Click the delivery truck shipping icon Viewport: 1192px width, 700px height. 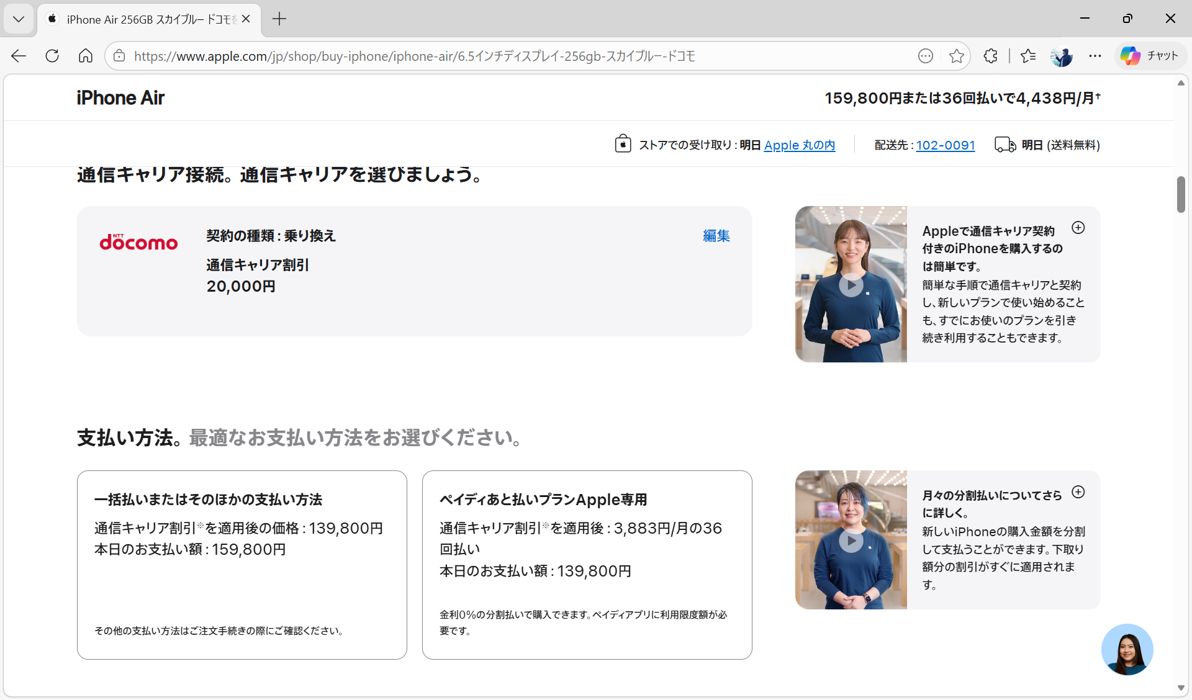coord(1005,144)
